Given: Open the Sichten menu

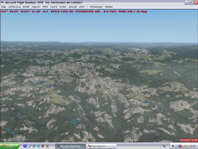Looking at the screenshot, I should pyautogui.click(x=63, y=7).
